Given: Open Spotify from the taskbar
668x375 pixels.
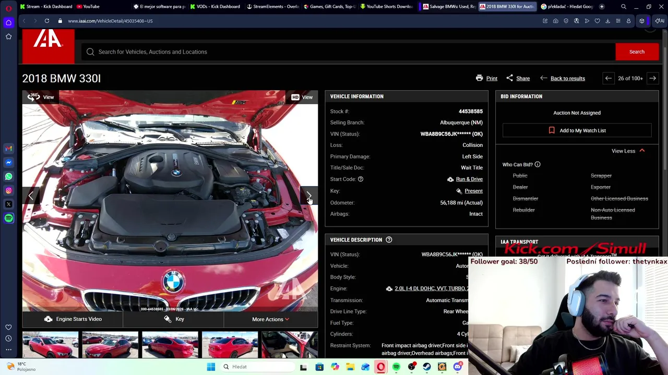Looking at the screenshot, I should click(396, 367).
